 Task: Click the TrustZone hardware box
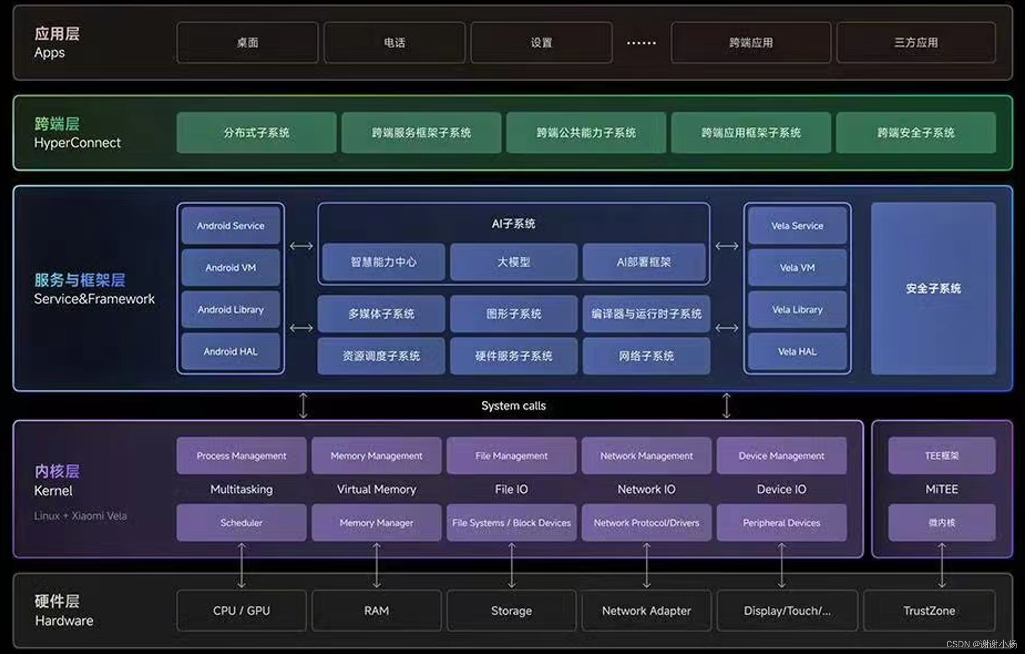pos(929,611)
